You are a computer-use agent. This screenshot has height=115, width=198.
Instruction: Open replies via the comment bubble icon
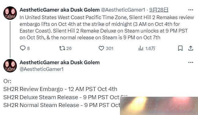click(23, 48)
